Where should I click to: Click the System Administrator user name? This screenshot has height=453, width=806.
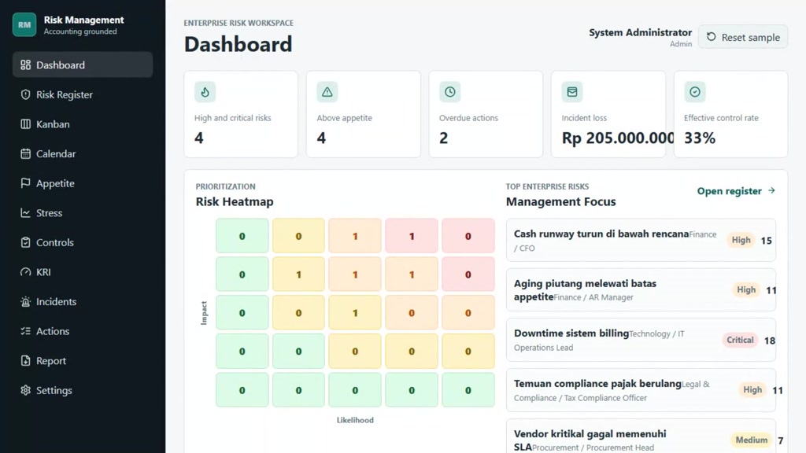(x=640, y=32)
